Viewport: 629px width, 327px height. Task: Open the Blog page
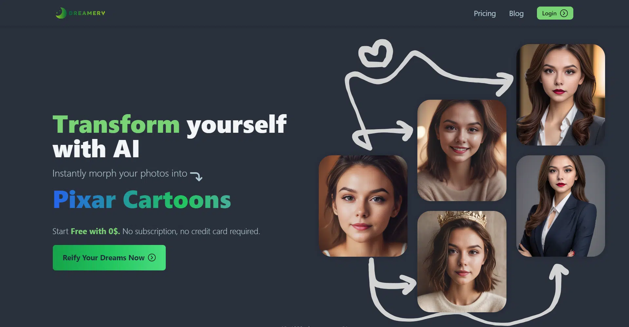pyautogui.click(x=516, y=13)
